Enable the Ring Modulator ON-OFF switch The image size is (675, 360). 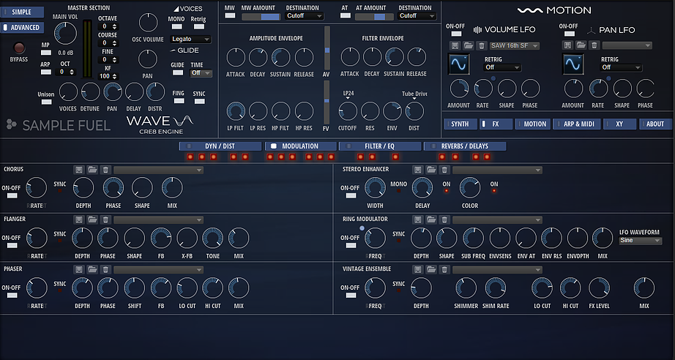(351, 246)
